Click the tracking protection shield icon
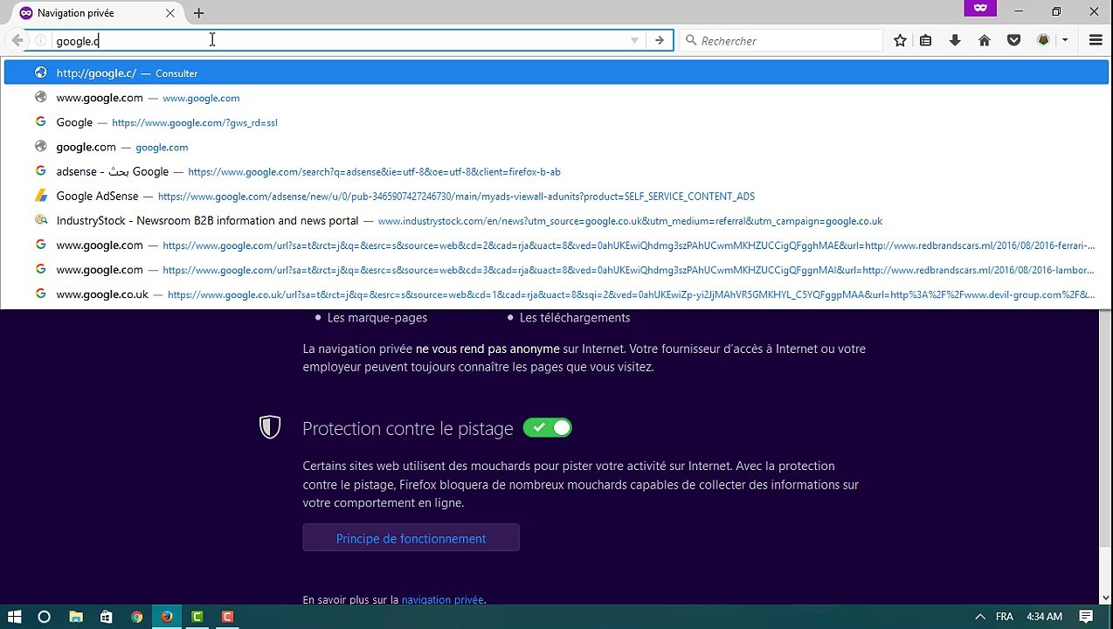 click(x=270, y=427)
